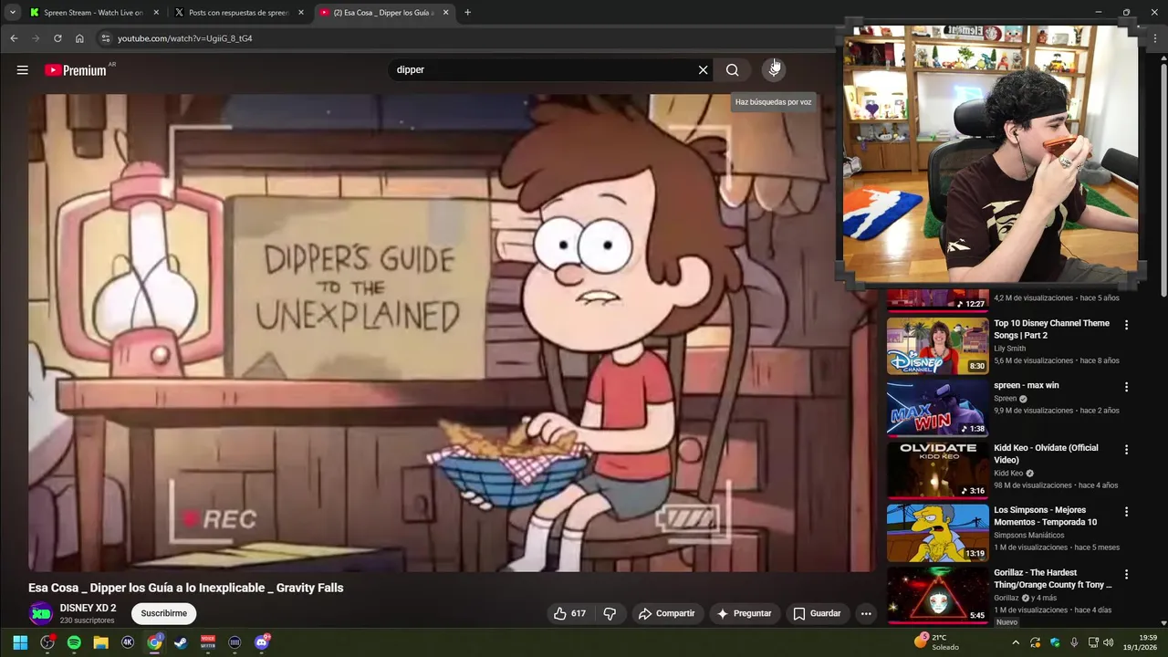
Task: Open 4K downloader app in taskbar
Action: point(128,642)
